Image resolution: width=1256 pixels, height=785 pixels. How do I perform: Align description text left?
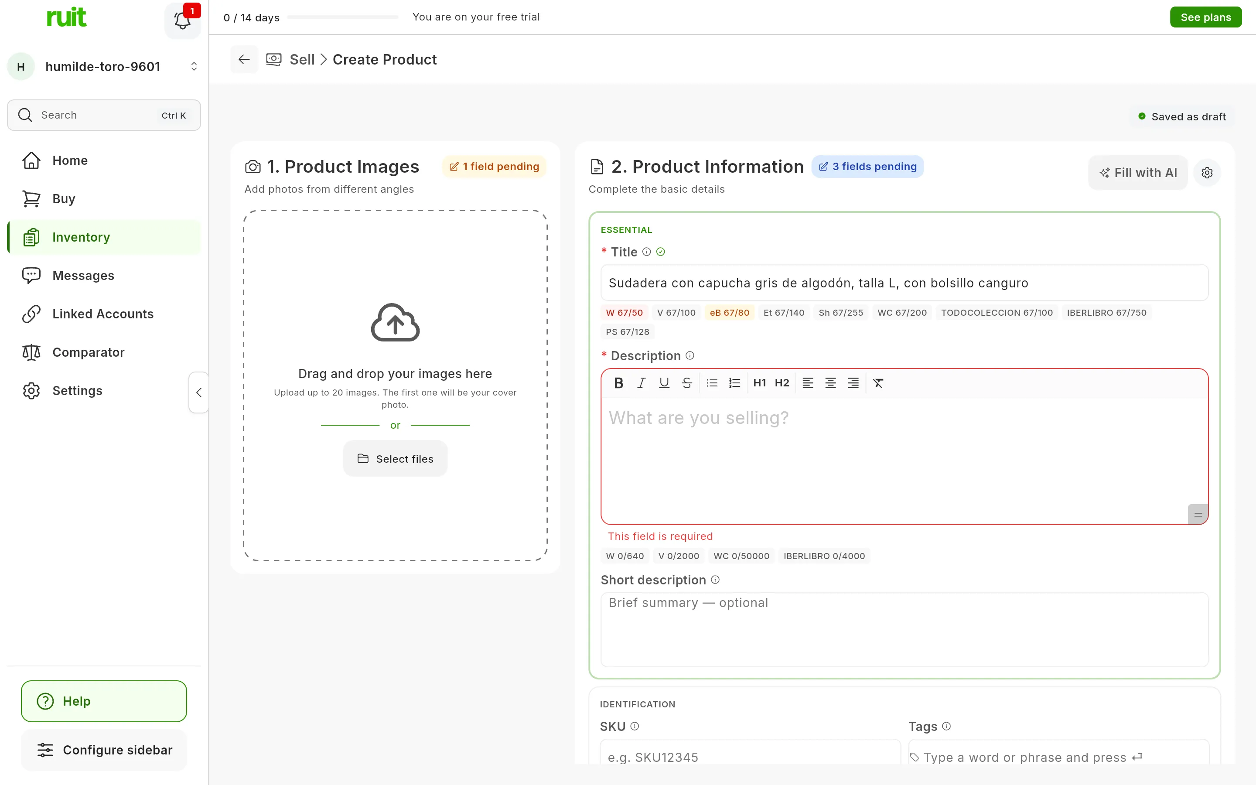(x=808, y=383)
